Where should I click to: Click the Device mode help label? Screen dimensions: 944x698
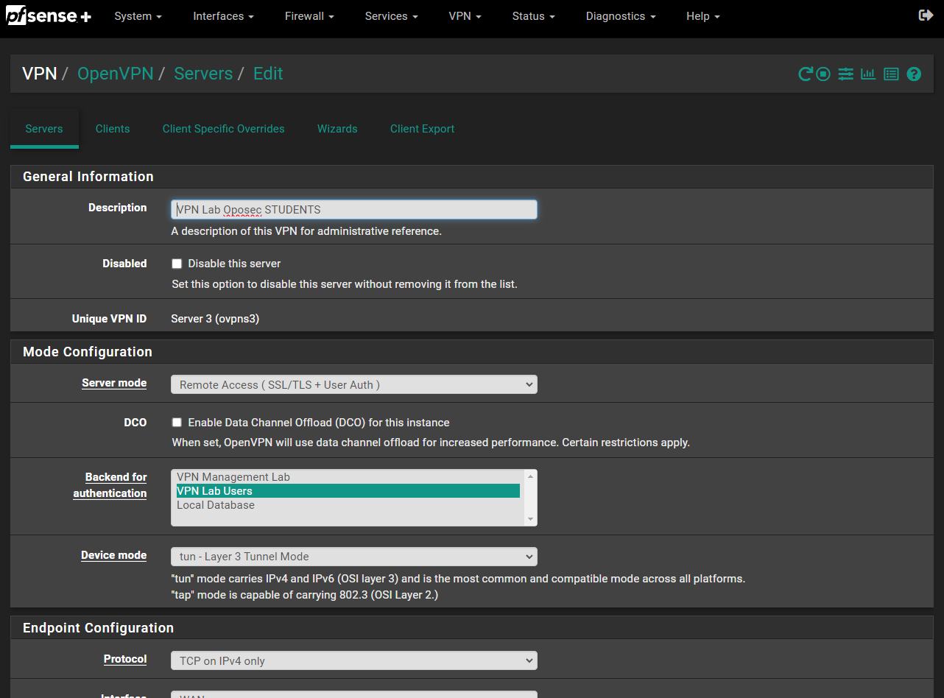point(113,555)
